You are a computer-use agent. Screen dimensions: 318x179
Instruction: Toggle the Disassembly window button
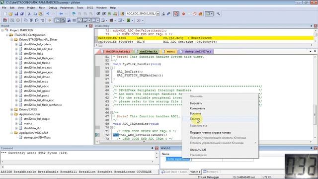pyautogui.click(x=63, y=20)
